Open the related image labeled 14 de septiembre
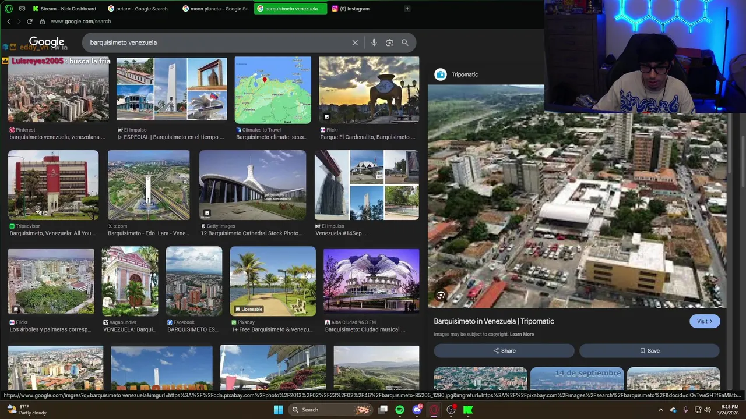746x419 pixels. (577, 379)
